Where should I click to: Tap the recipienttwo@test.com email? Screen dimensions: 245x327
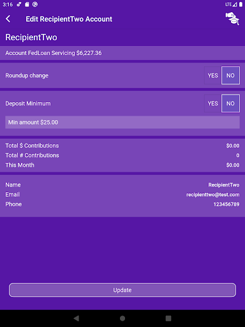(213, 195)
